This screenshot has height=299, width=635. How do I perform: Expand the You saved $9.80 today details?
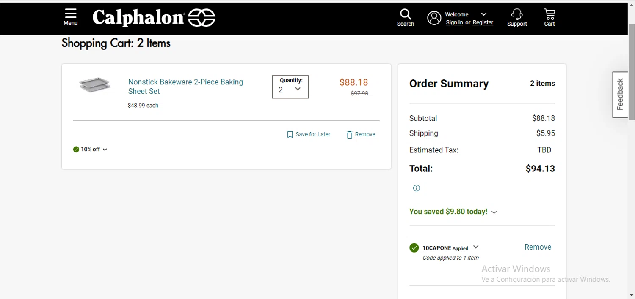[494, 212]
